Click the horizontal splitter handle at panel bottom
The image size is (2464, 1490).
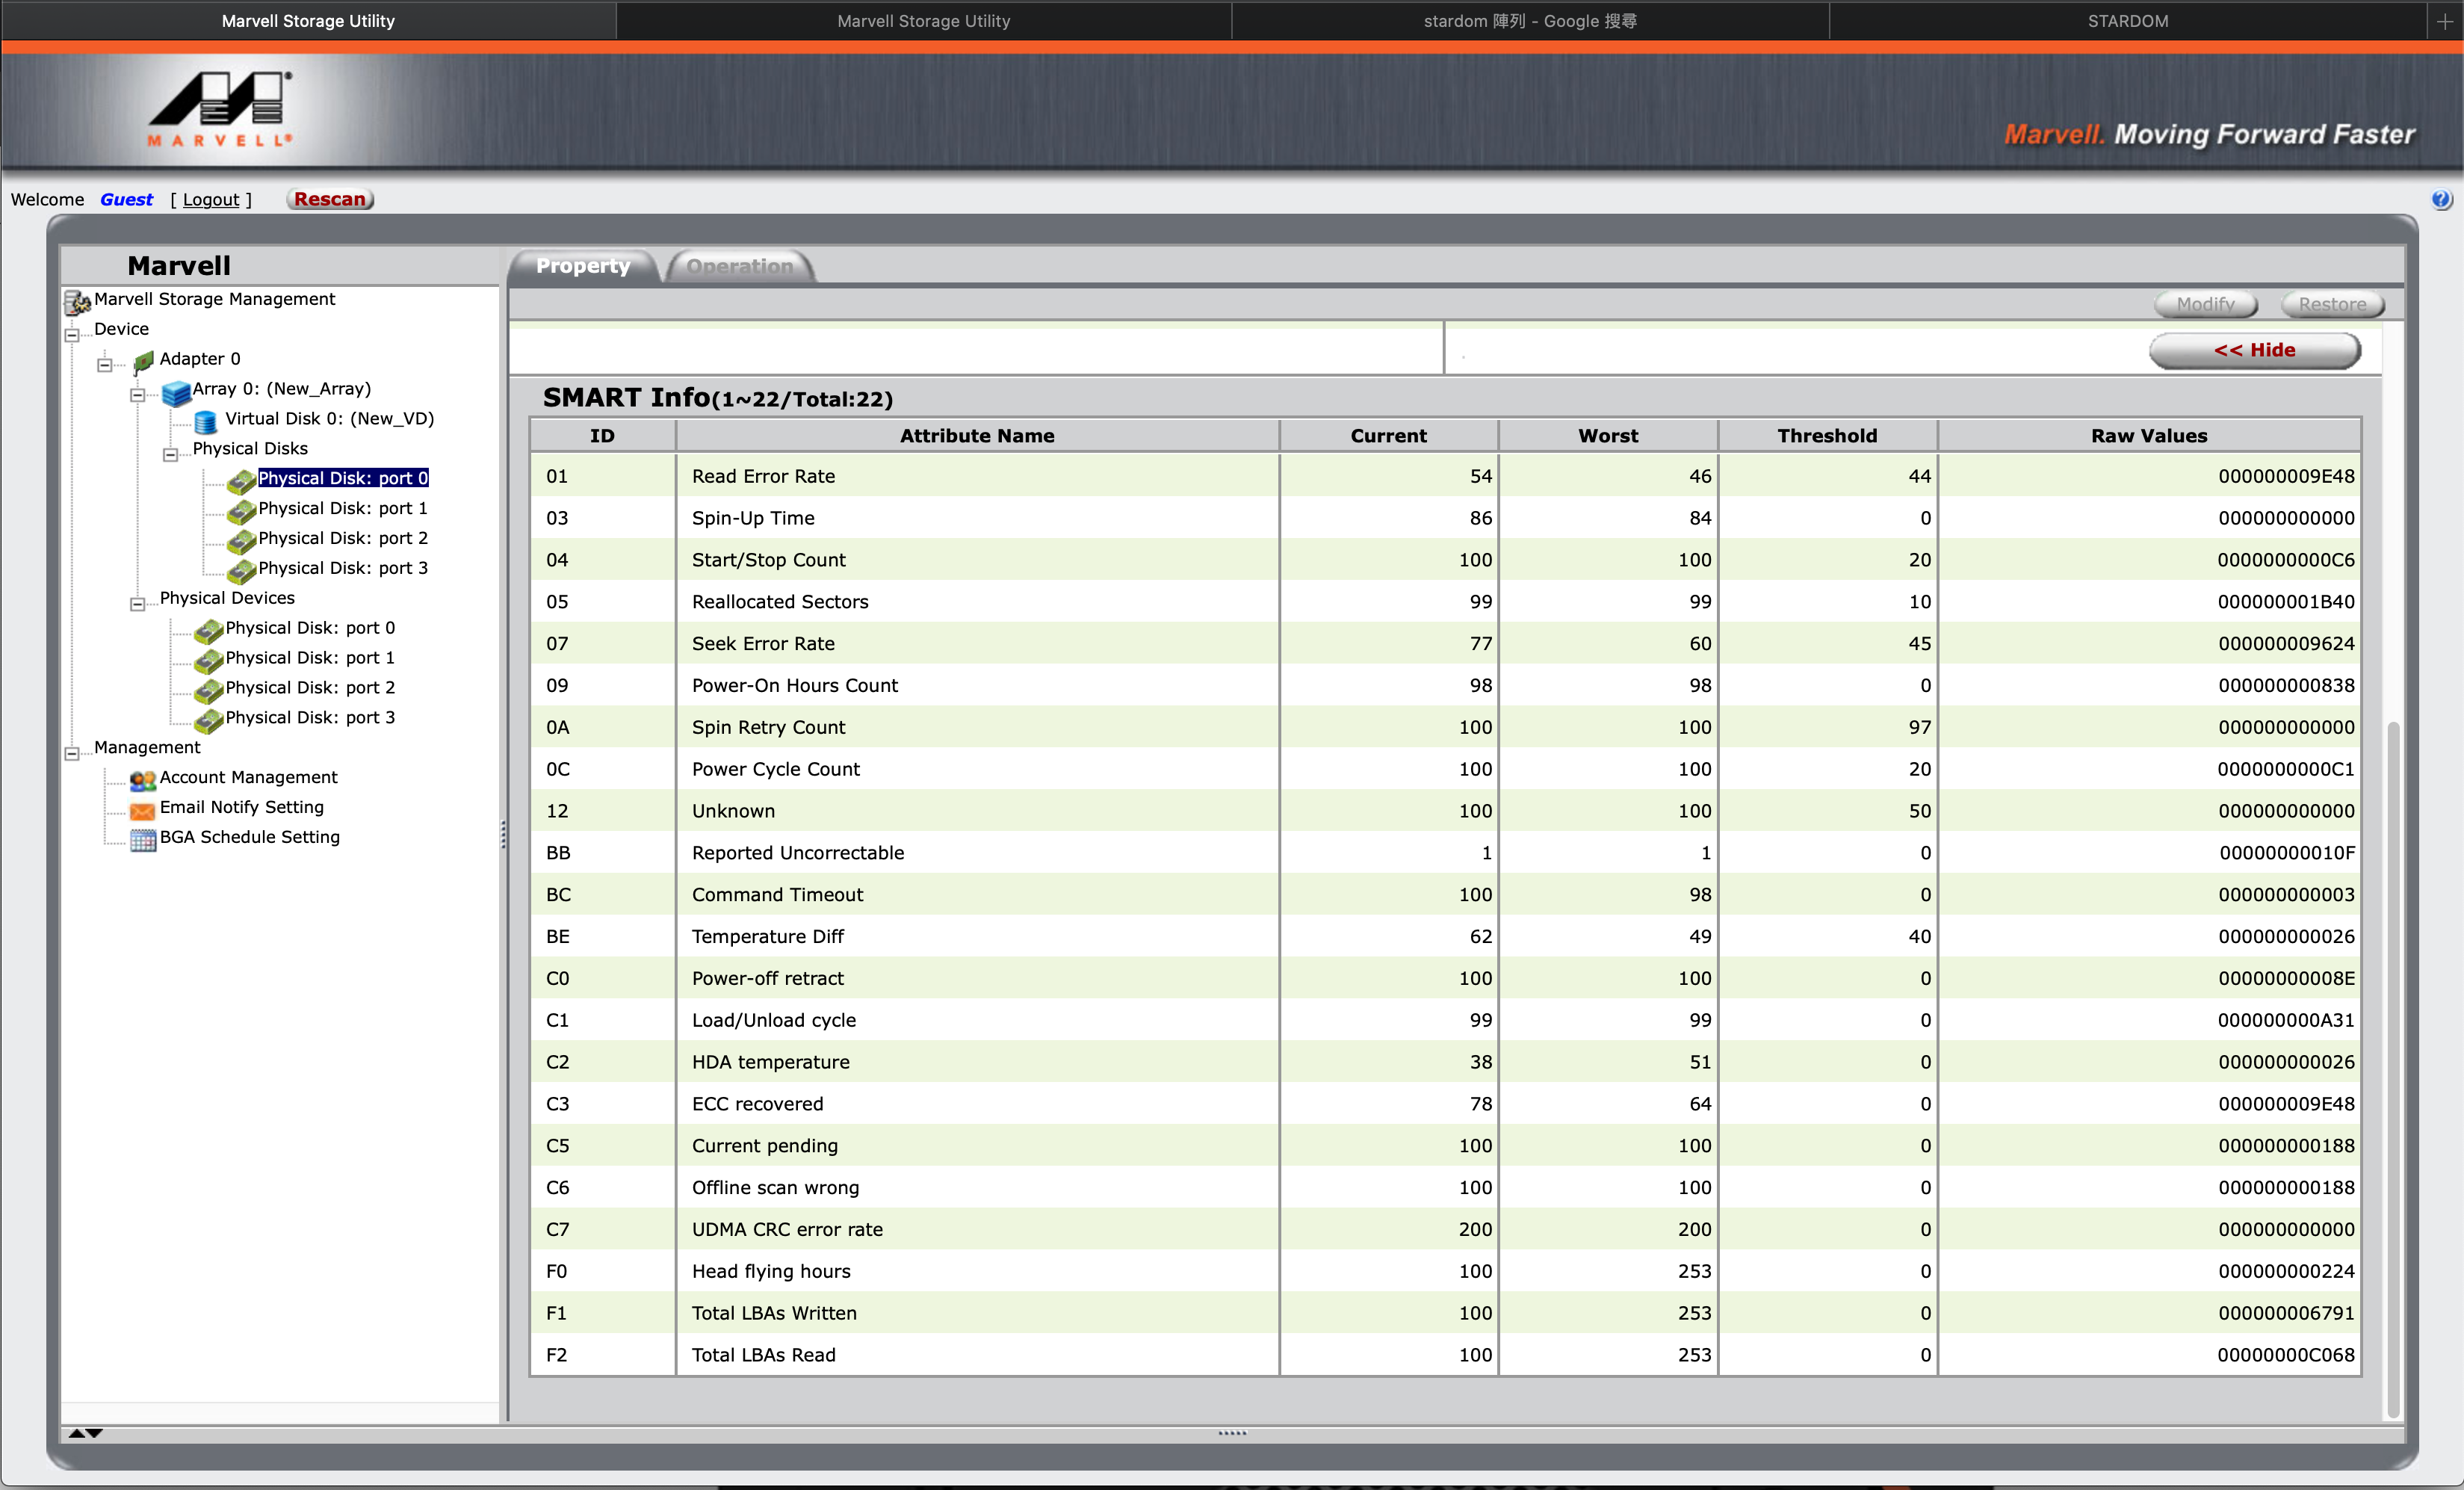click(x=1232, y=1432)
